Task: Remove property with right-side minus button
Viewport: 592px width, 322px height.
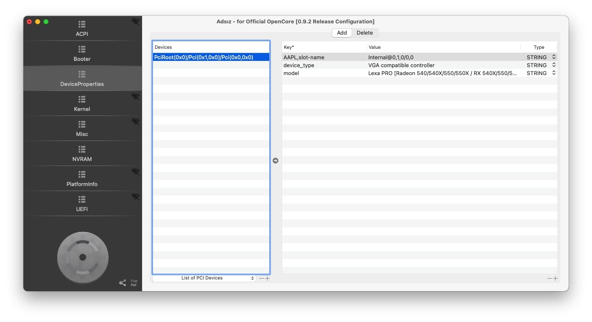Action: (x=549, y=279)
